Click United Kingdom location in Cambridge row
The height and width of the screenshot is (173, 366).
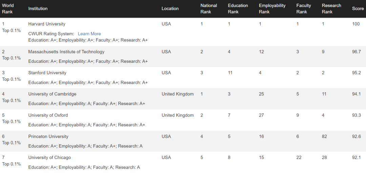(x=178, y=94)
